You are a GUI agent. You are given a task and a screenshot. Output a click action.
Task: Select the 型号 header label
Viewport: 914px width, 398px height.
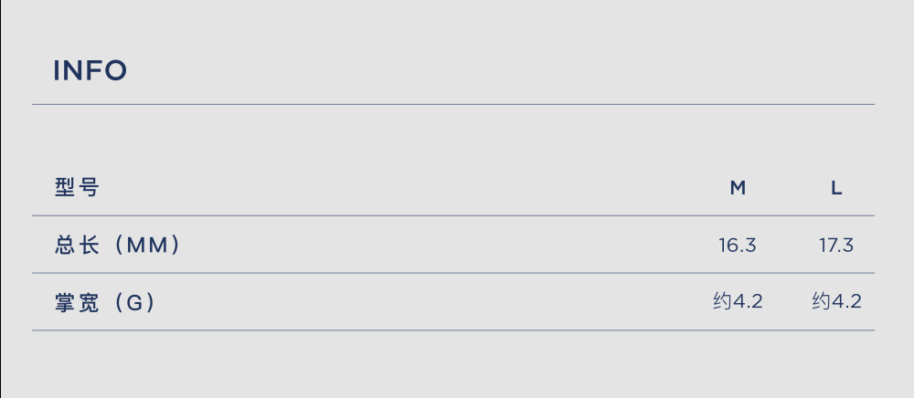tap(77, 188)
